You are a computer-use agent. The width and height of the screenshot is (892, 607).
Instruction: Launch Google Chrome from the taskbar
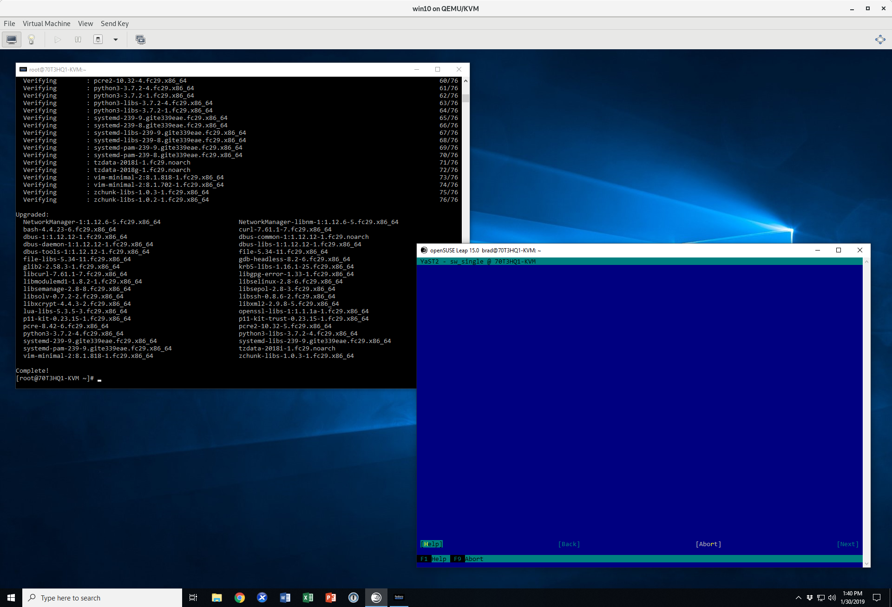239,598
